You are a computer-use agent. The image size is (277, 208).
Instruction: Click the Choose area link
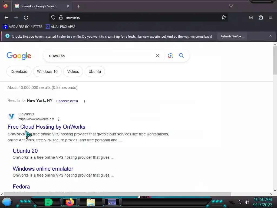click(x=67, y=101)
